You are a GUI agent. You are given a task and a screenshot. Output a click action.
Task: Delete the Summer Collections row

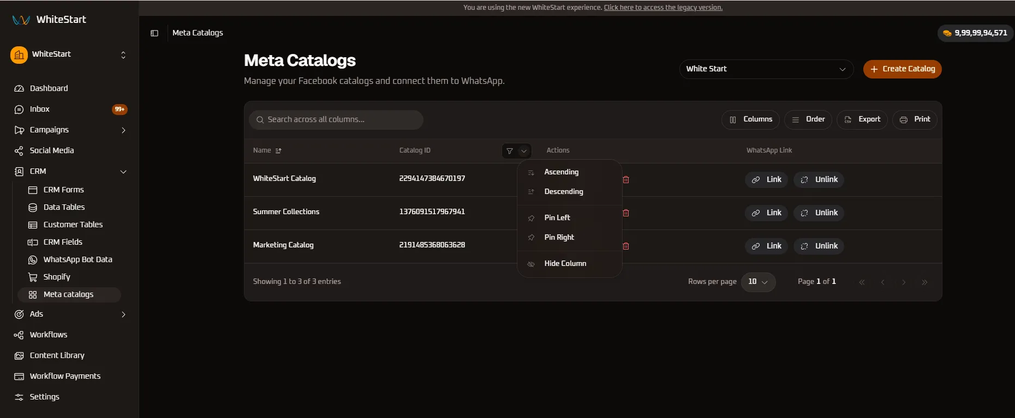[x=626, y=213]
